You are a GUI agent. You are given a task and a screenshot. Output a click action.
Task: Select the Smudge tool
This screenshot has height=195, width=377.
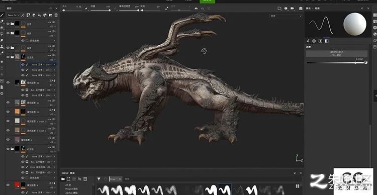(2, 40)
